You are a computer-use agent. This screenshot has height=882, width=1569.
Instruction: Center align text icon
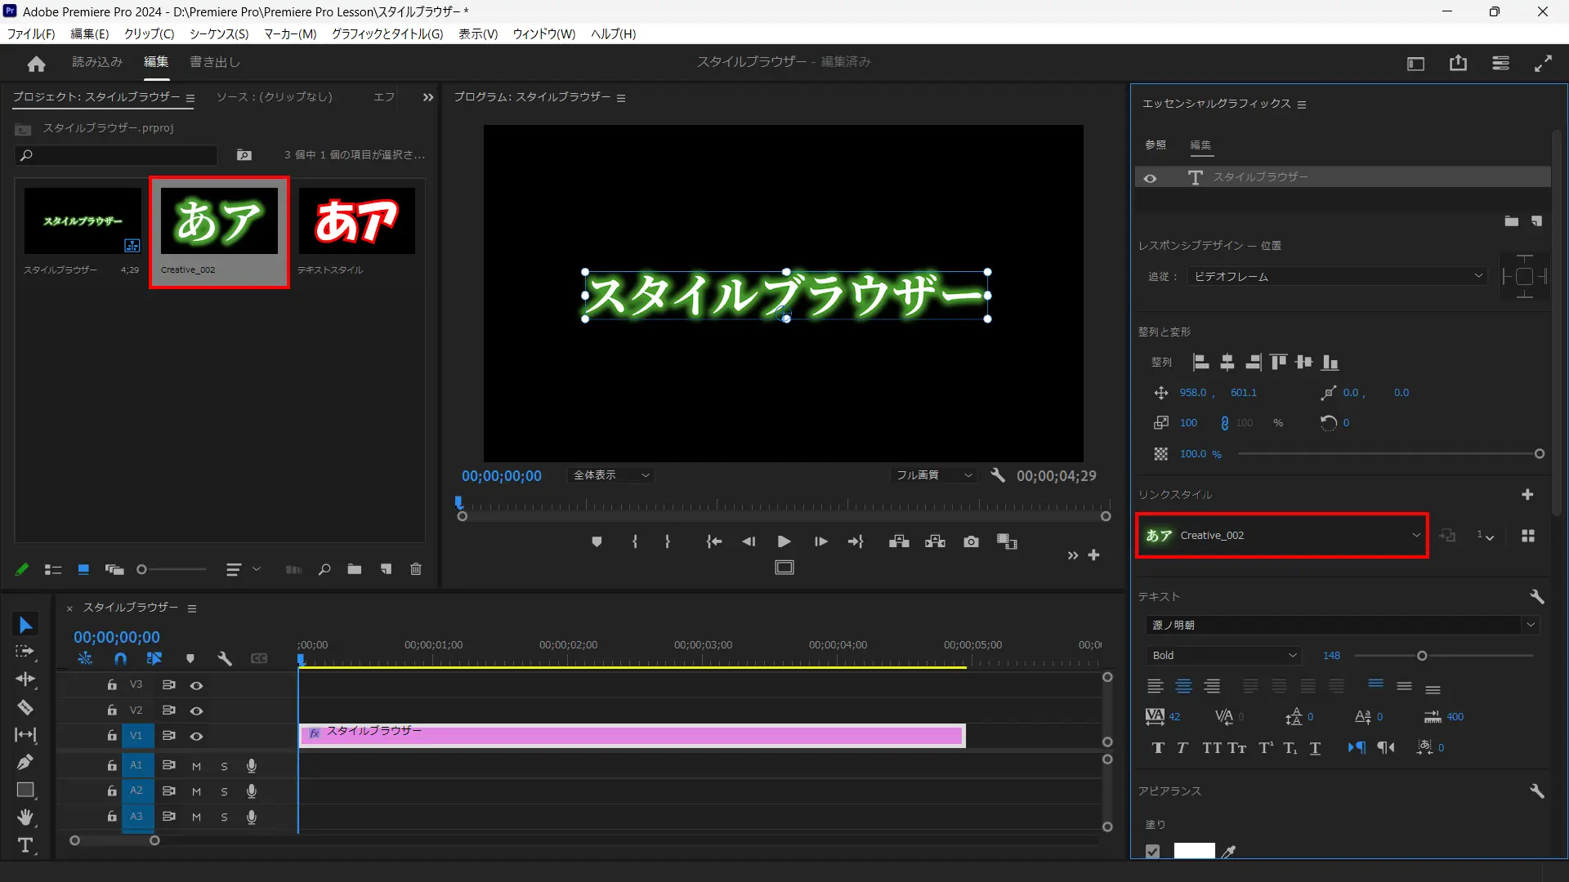click(1183, 687)
